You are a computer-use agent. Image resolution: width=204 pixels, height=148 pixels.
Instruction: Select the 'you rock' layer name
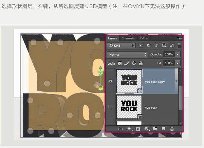coord(151,107)
